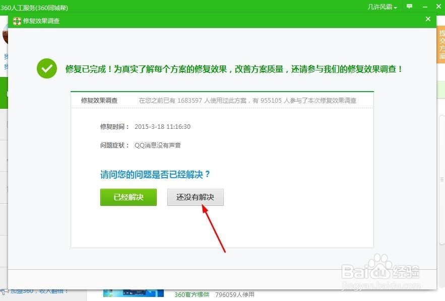
Task: Click the 修复时间 value 2015-3-18 11:16:30
Action: 162,127
